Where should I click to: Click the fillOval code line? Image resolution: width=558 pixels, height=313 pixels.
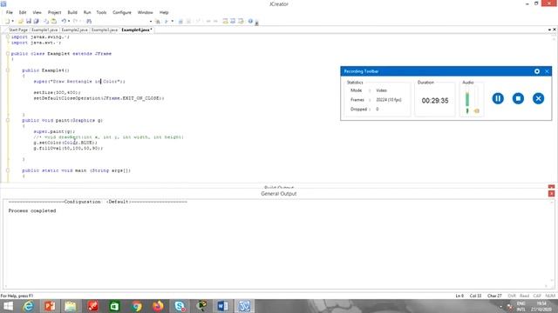coord(68,149)
